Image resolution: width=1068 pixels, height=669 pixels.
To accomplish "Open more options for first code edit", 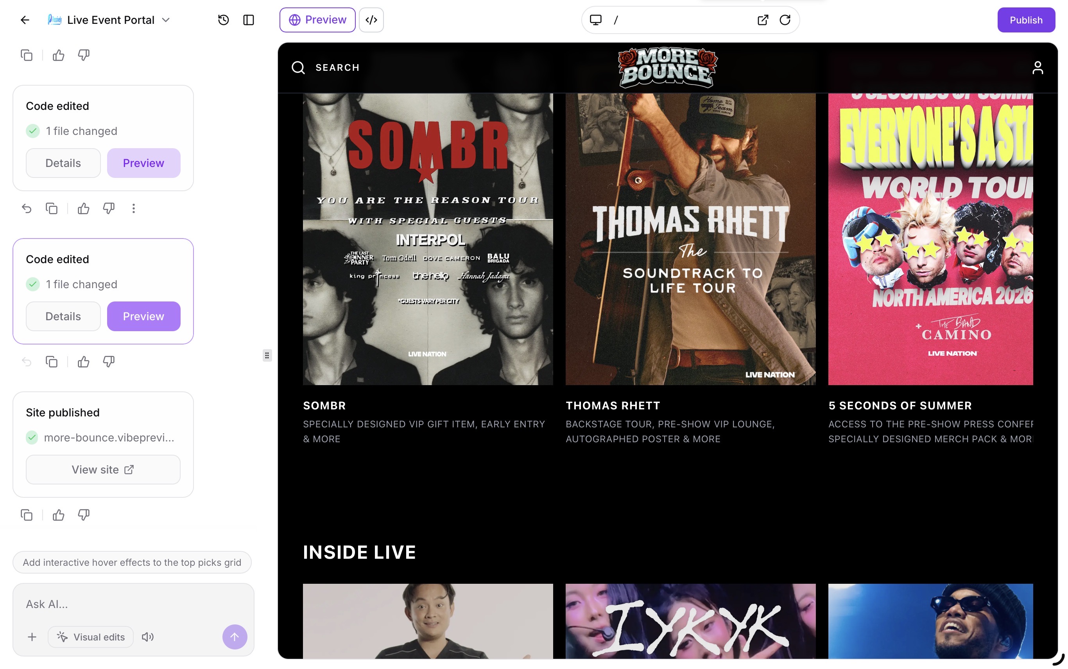I will coord(134,208).
